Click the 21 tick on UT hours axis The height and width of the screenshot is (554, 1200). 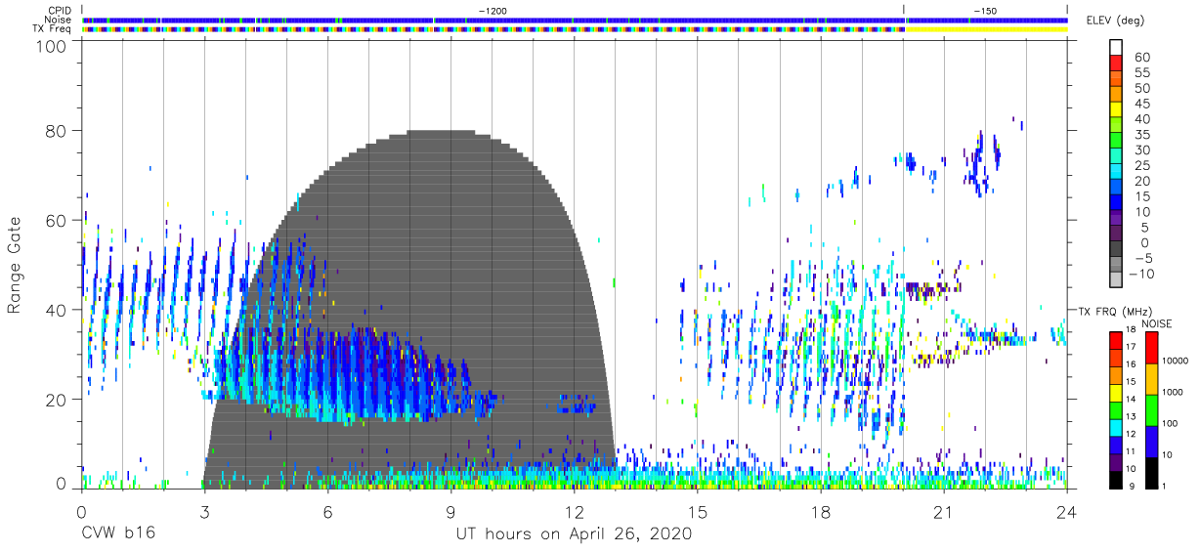pyautogui.click(x=944, y=512)
